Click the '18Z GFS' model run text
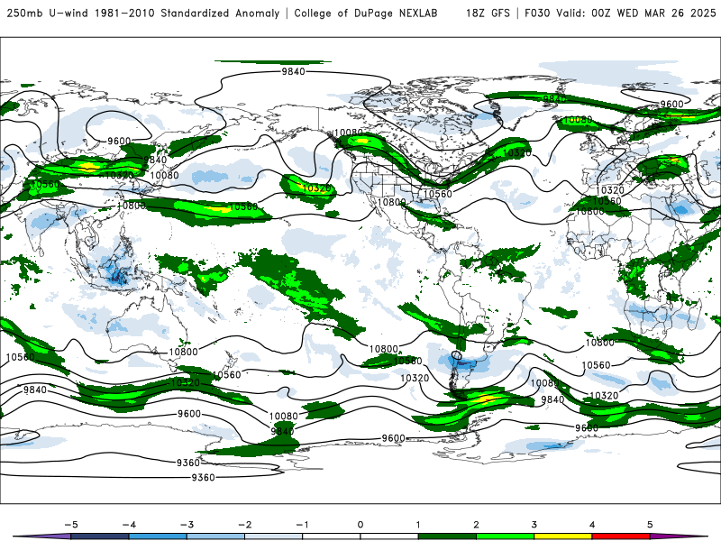The image size is (721, 541). [488, 14]
